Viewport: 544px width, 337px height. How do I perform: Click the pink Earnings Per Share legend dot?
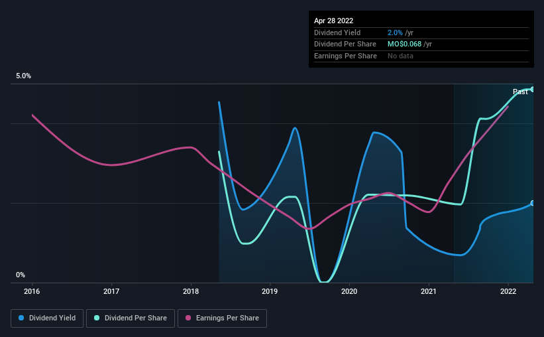[x=188, y=318]
